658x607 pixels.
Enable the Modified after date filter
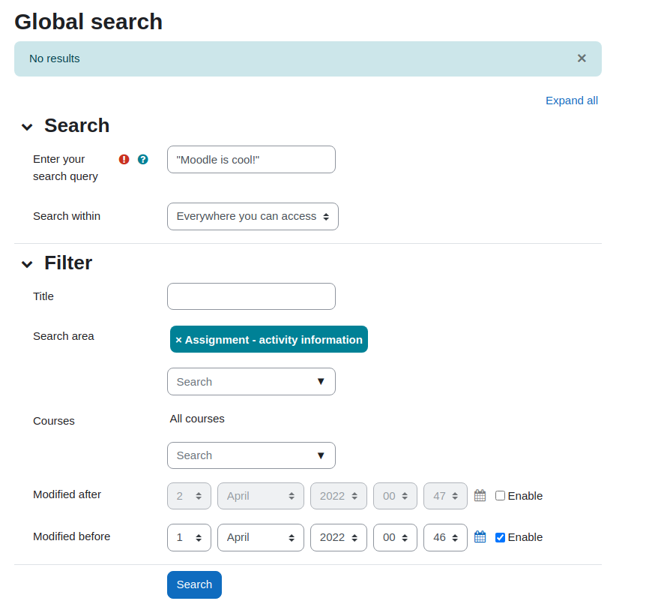[500, 496]
